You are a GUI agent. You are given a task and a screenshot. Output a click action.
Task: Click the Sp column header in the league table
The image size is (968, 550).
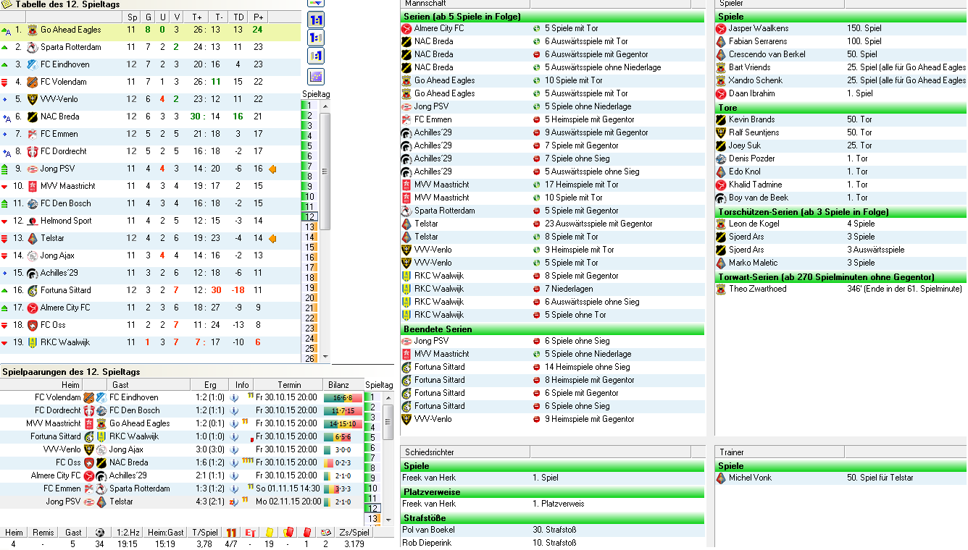tap(132, 17)
